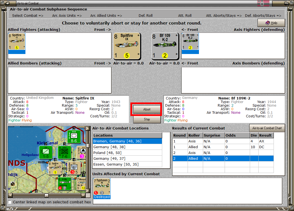Viewport: 294px width, 211px height.
Task: Click the map's horizontal scrollbar thumb
Action: click(x=46, y=195)
